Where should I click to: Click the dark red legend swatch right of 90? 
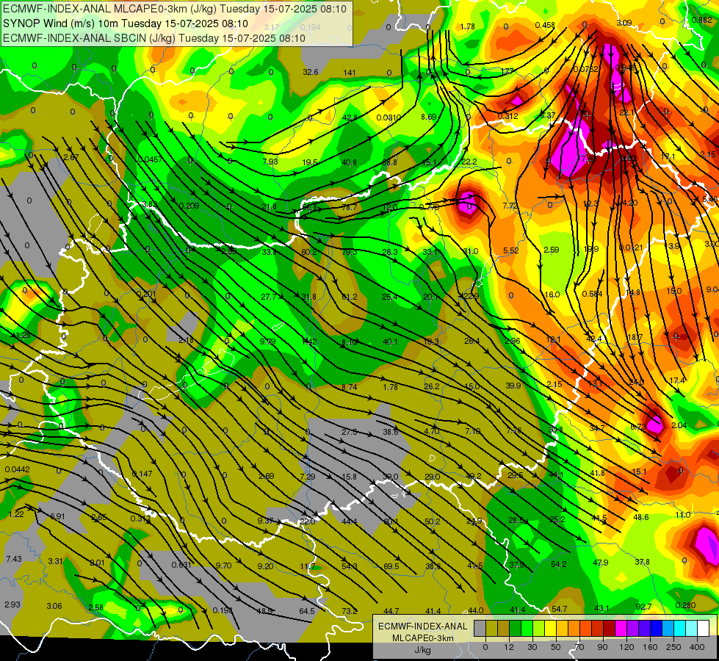(610, 628)
